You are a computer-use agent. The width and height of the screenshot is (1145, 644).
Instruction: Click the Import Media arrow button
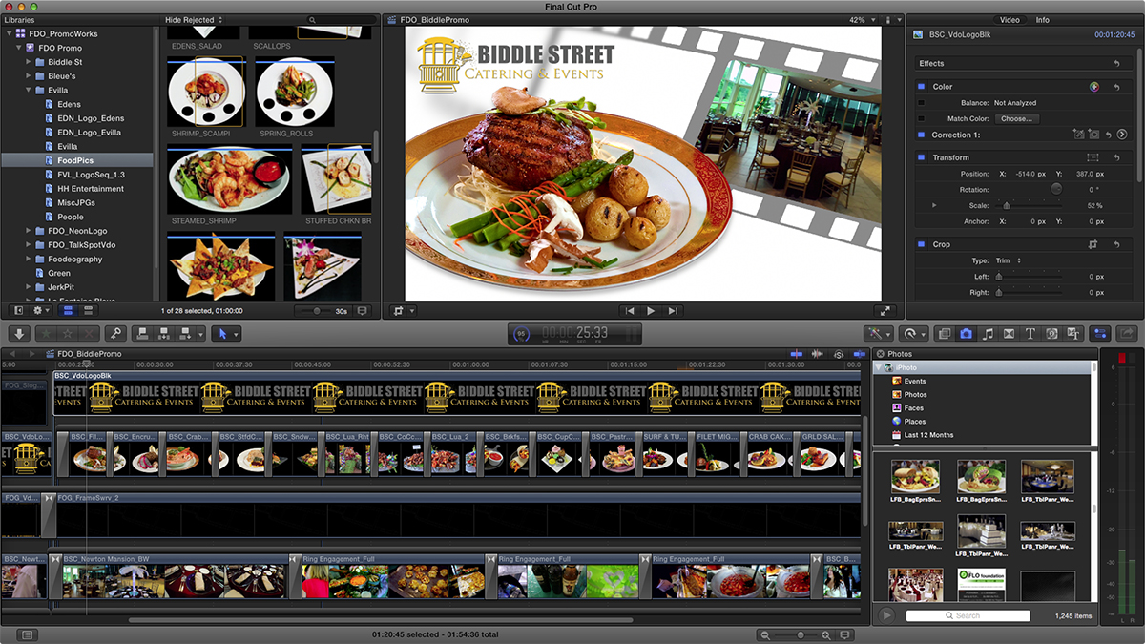(19, 333)
